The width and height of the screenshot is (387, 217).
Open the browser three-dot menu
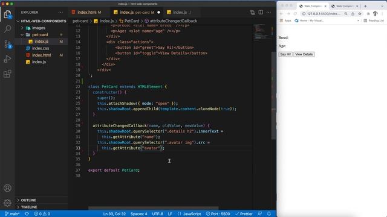click(x=382, y=14)
